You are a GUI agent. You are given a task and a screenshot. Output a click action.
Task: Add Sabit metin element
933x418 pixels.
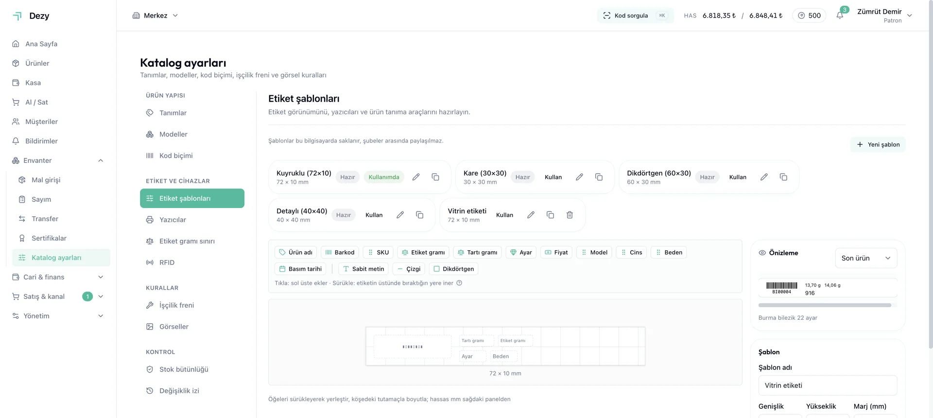(x=363, y=269)
